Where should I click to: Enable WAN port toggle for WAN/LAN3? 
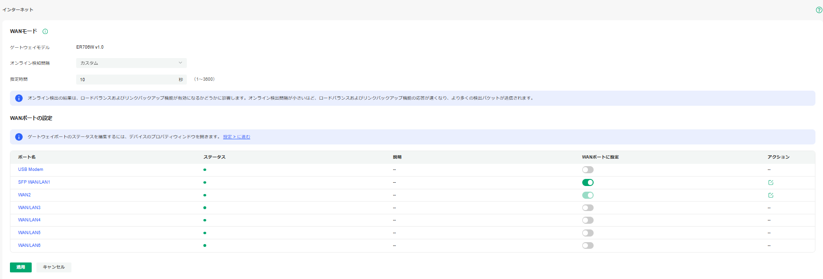click(x=588, y=208)
